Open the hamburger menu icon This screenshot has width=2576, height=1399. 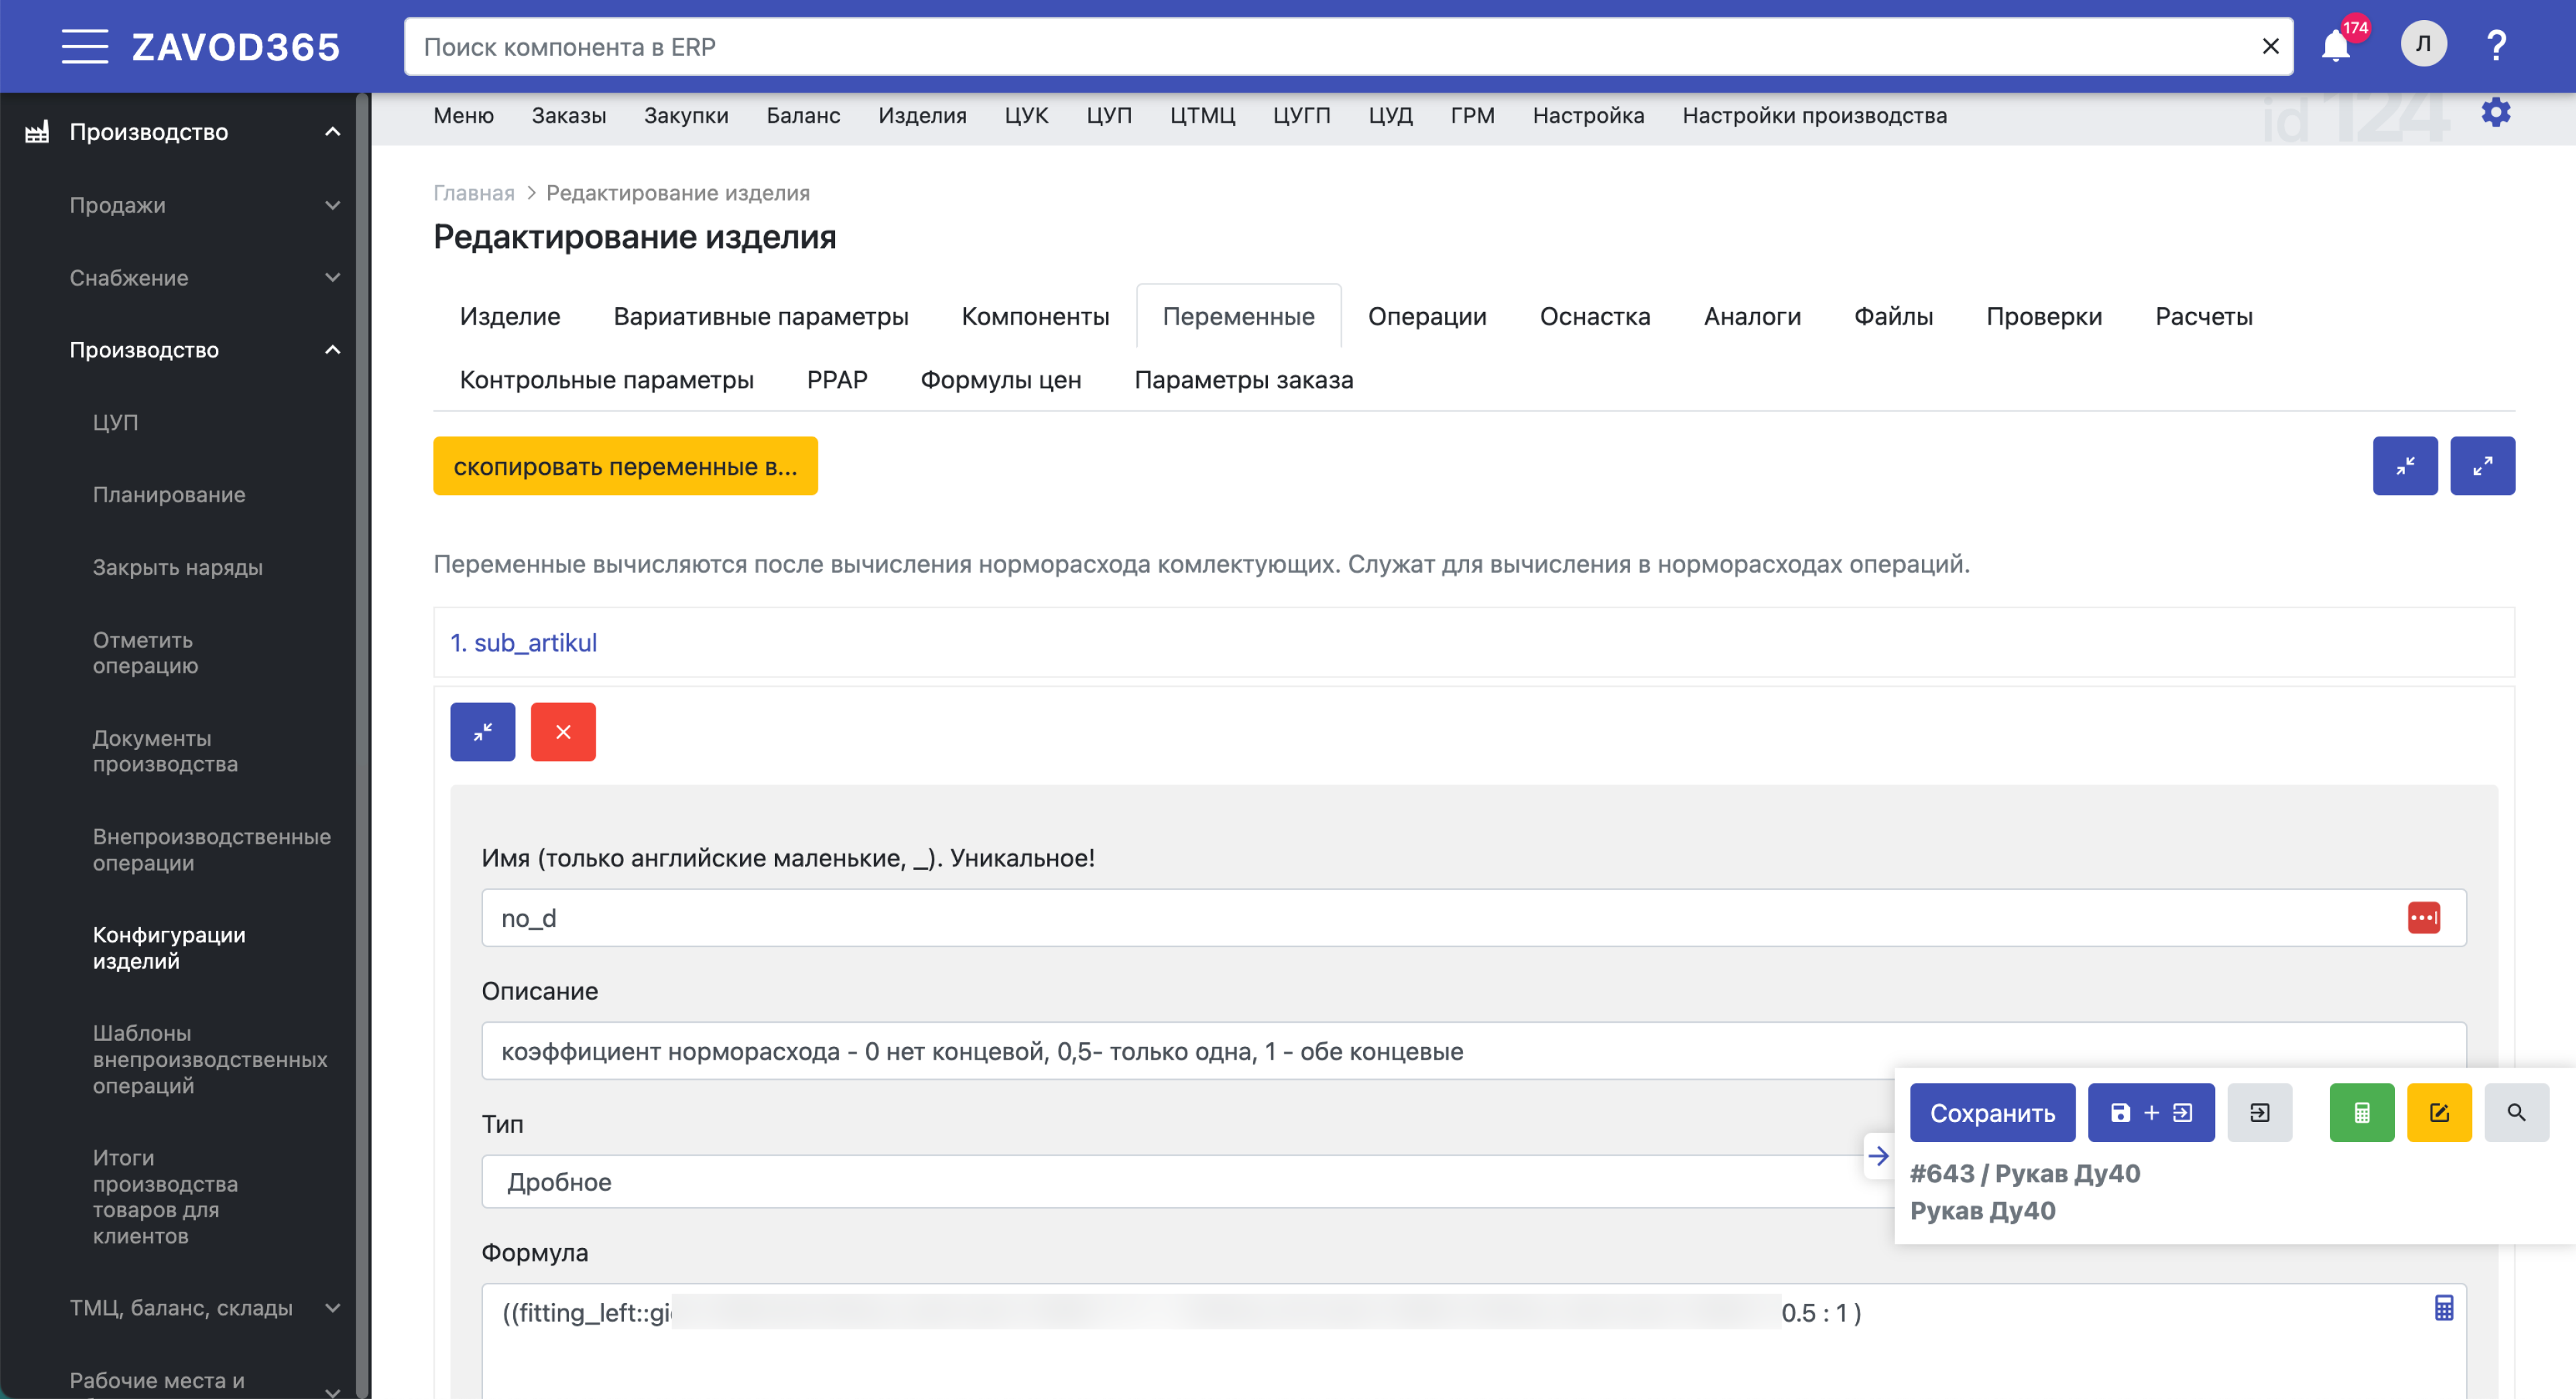(84, 47)
